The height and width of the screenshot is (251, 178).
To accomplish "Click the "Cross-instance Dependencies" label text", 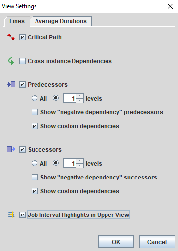I will click(70, 61).
